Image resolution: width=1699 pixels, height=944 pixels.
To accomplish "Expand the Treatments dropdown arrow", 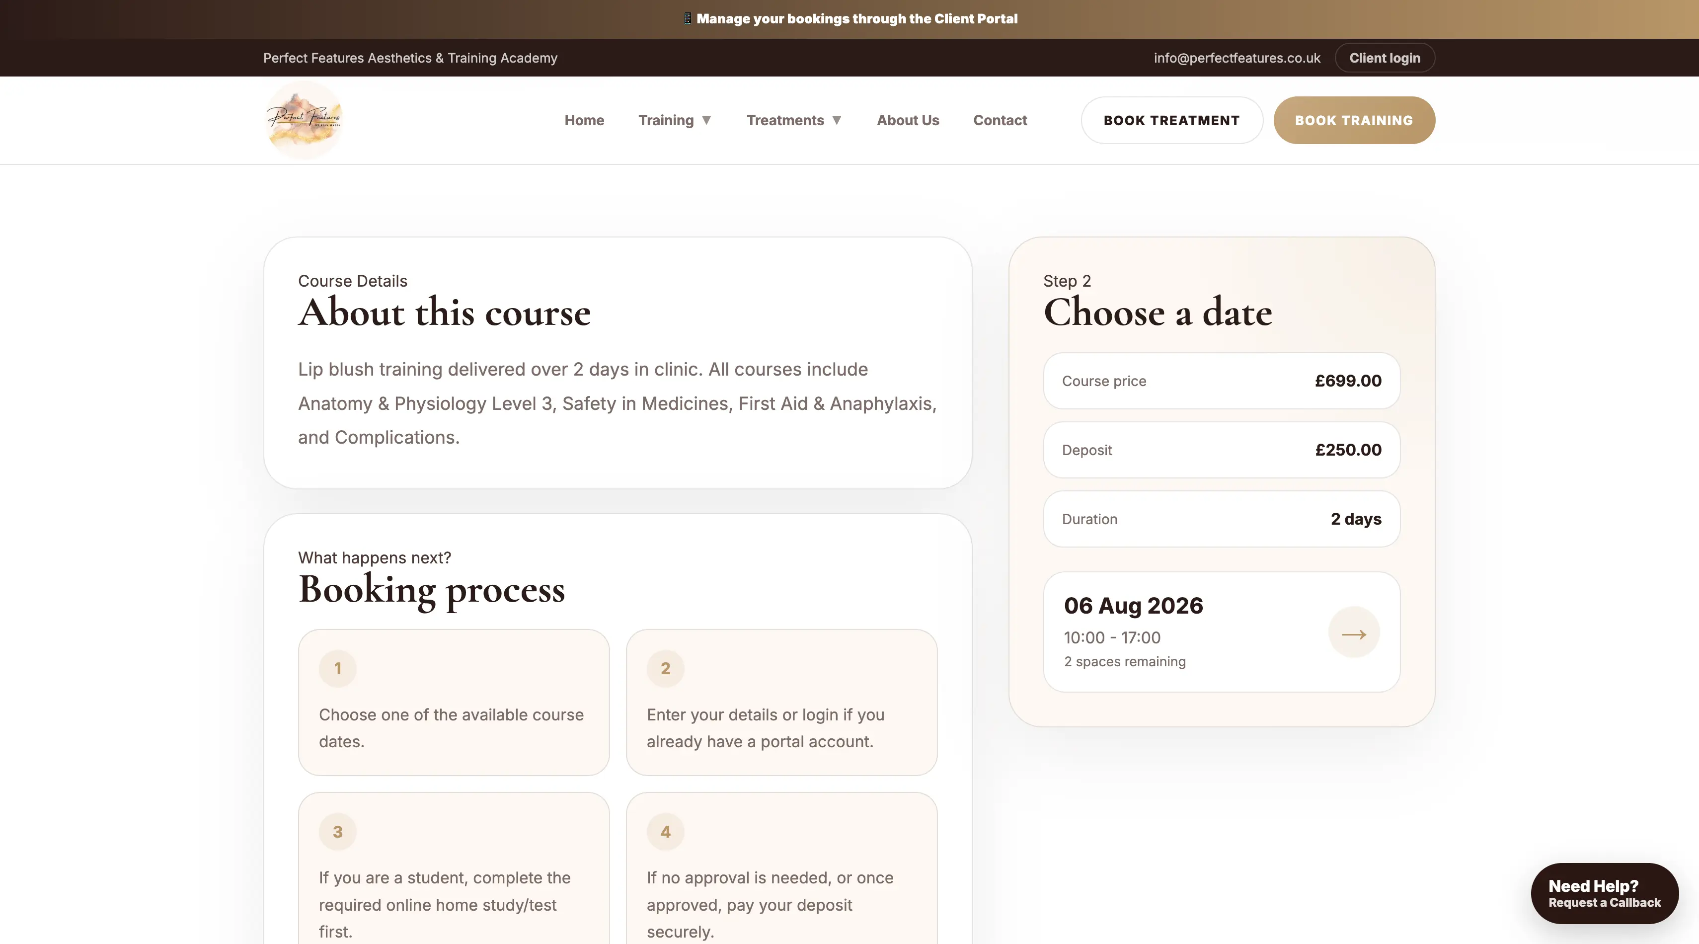I will (836, 120).
